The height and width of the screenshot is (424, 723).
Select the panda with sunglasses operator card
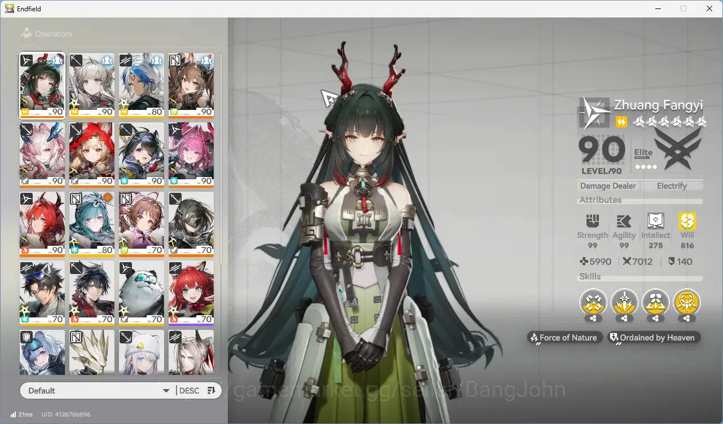click(x=142, y=293)
